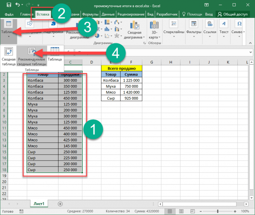Click the 100% zoom level
This screenshot has width=255, height=215.
tap(245, 211)
